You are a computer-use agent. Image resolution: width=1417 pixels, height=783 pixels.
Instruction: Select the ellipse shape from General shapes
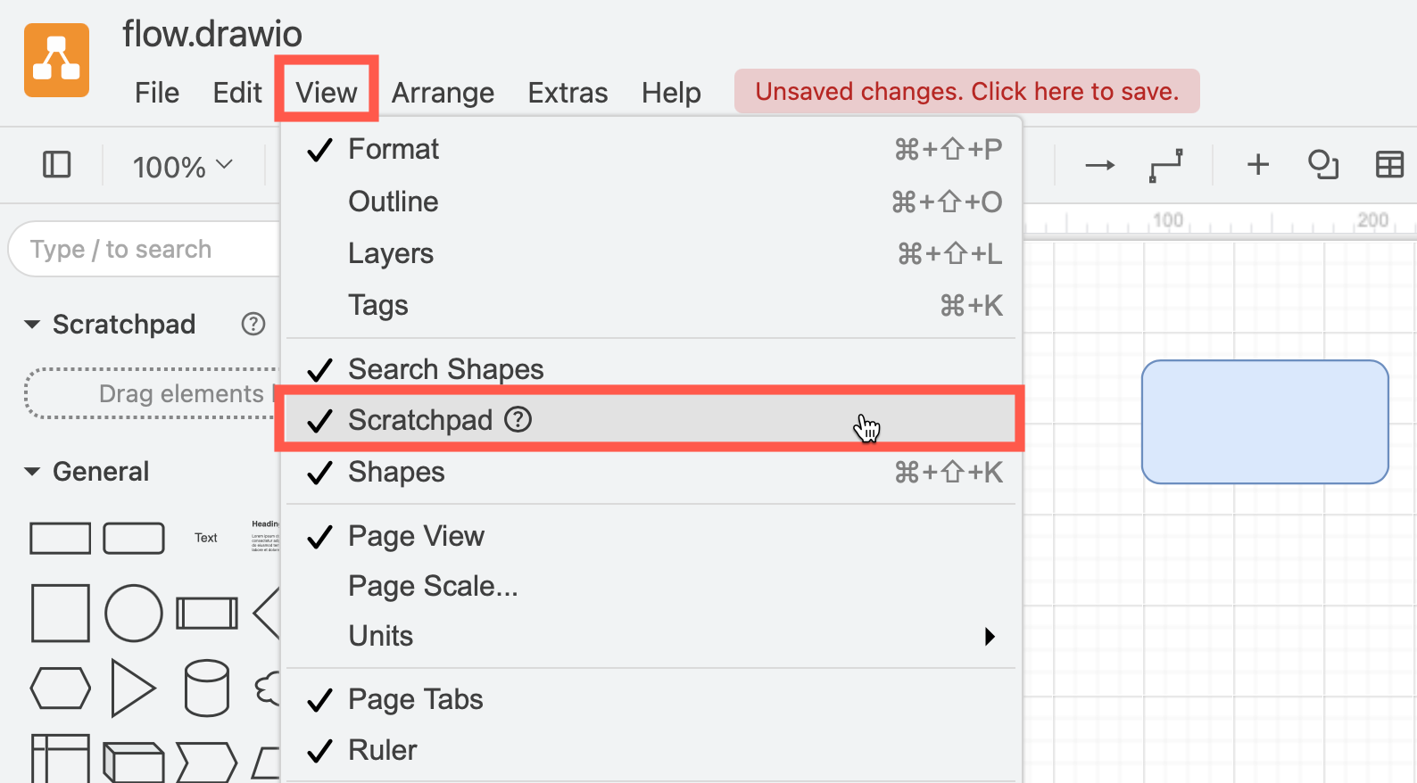[x=134, y=613]
